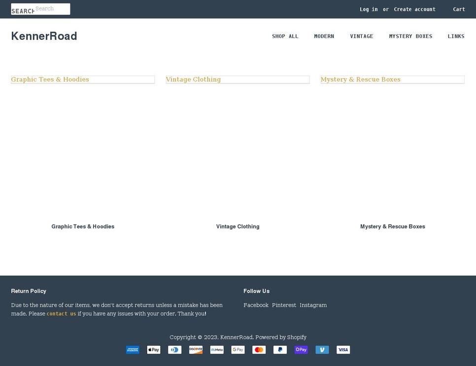
Task: Open the Mystery & Rescue Boxes image placeholder link
Action: tap(393, 79)
